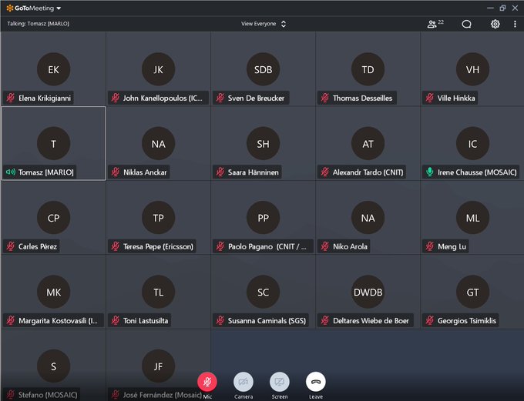Toggle the Screen share button

point(280,382)
